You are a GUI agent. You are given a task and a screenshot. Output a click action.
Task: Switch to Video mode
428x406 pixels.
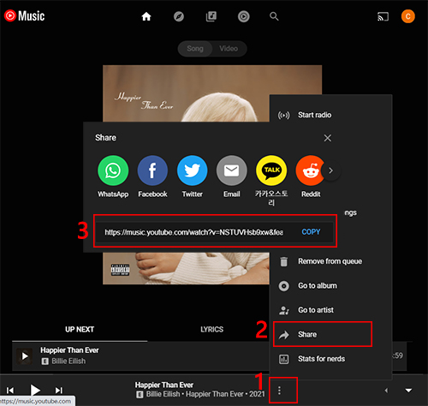pos(229,49)
